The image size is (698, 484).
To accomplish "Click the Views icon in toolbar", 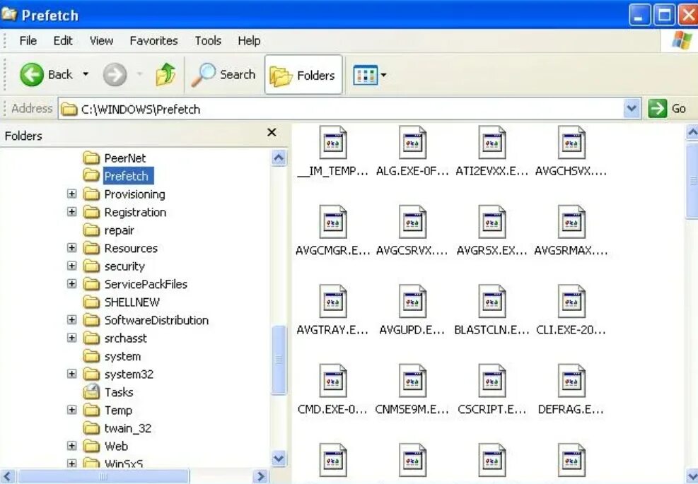I will click(365, 75).
